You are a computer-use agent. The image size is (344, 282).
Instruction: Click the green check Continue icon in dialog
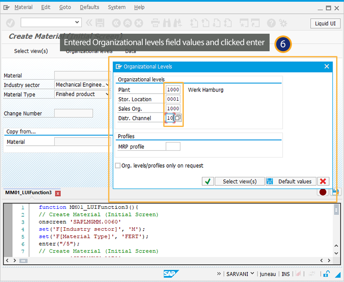(x=207, y=181)
